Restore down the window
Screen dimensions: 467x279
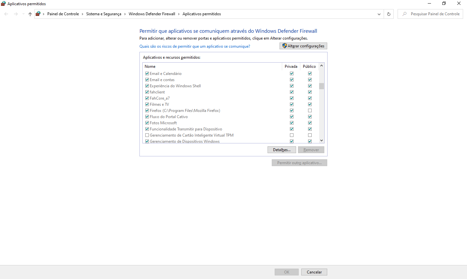(444, 4)
